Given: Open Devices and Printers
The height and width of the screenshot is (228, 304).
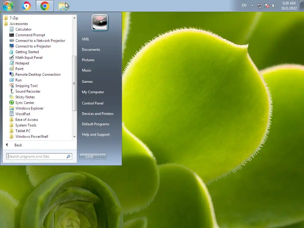Looking at the screenshot, I should 97,114.
